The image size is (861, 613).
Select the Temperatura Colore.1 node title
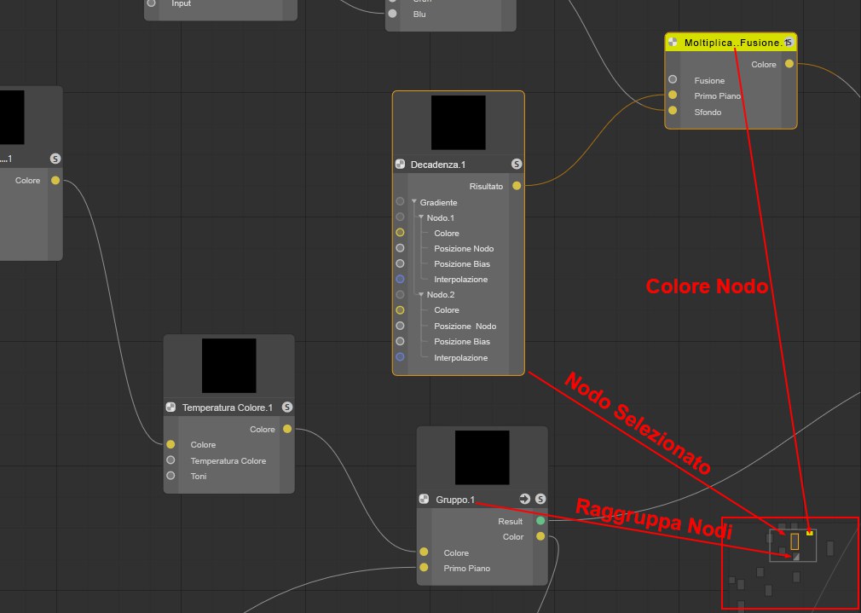tap(228, 408)
